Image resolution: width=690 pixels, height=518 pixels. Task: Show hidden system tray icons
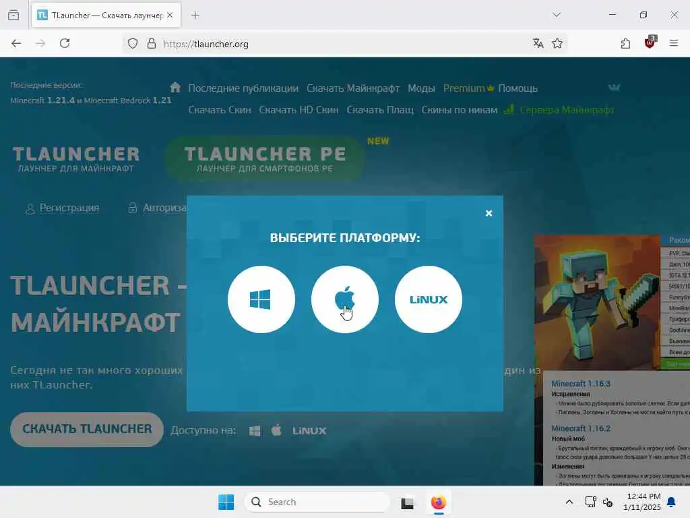pos(569,502)
